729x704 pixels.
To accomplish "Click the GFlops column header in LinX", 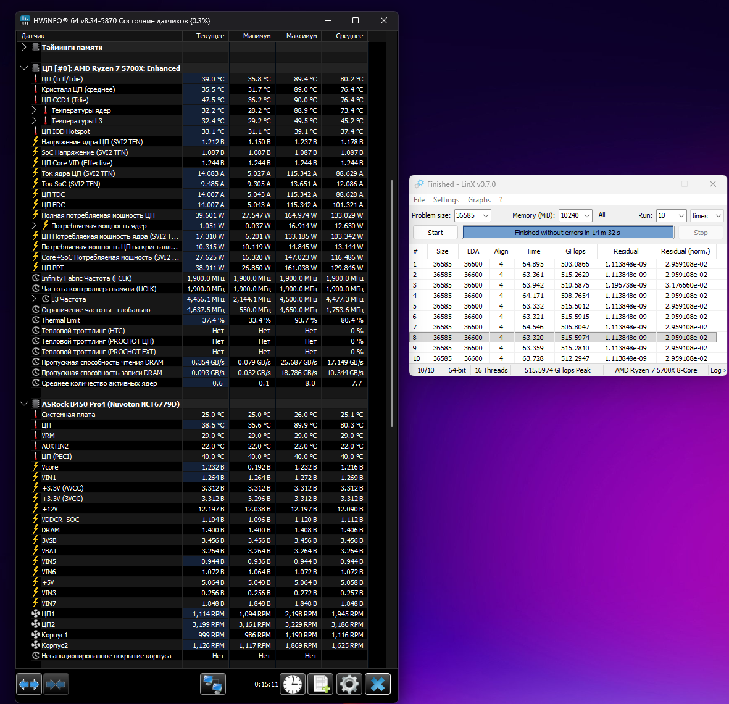I will point(575,251).
